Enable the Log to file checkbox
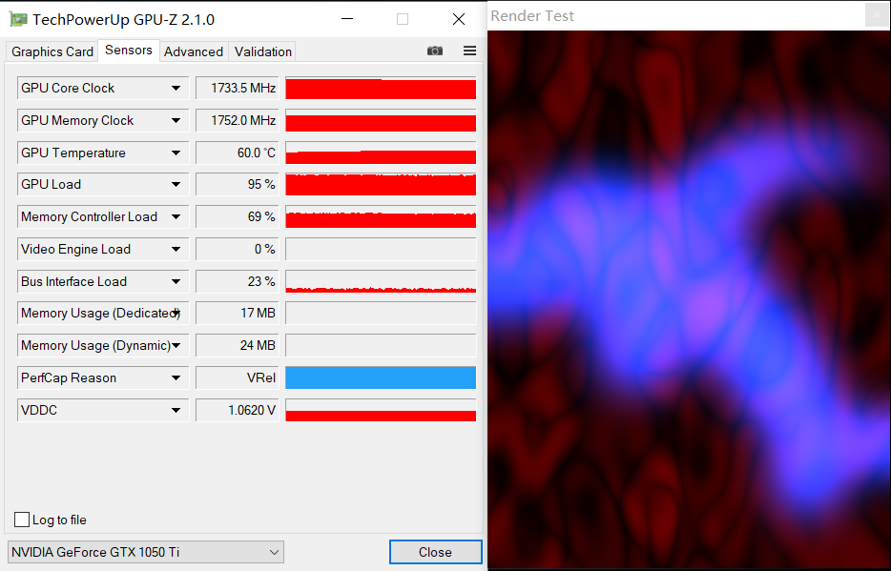891x571 pixels. tap(22, 520)
